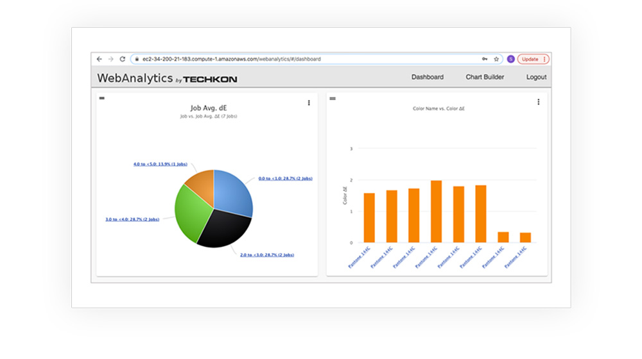Image resolution: width=642 pixels, height=359 pixels.
Task: Reload the page with the refresh icon
Action: click(122, 59)
